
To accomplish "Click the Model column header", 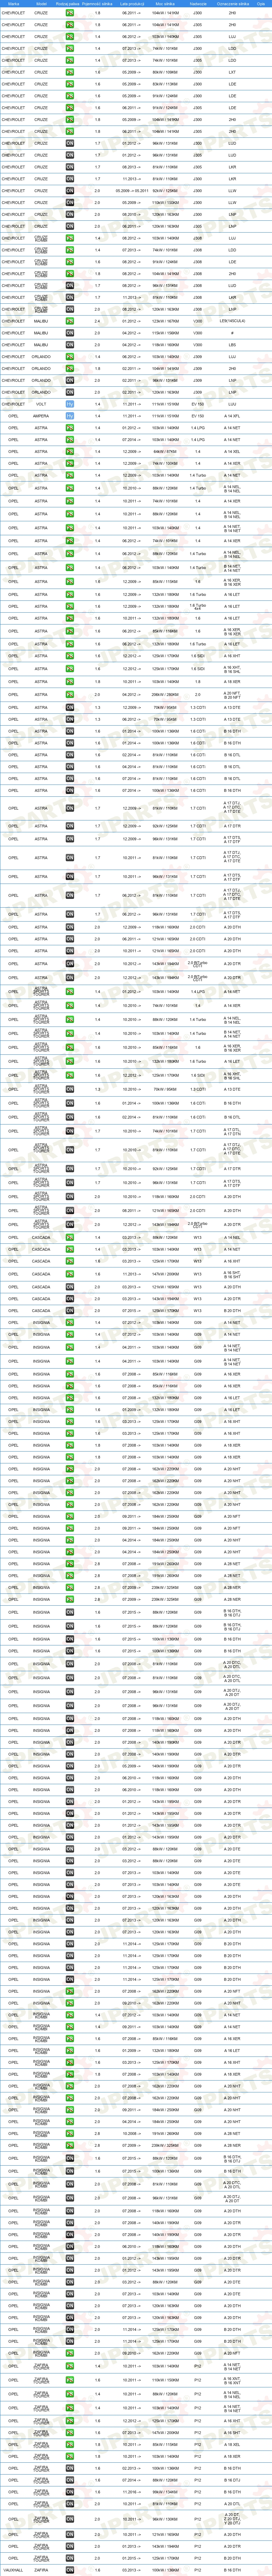I will tap(41, 4).
